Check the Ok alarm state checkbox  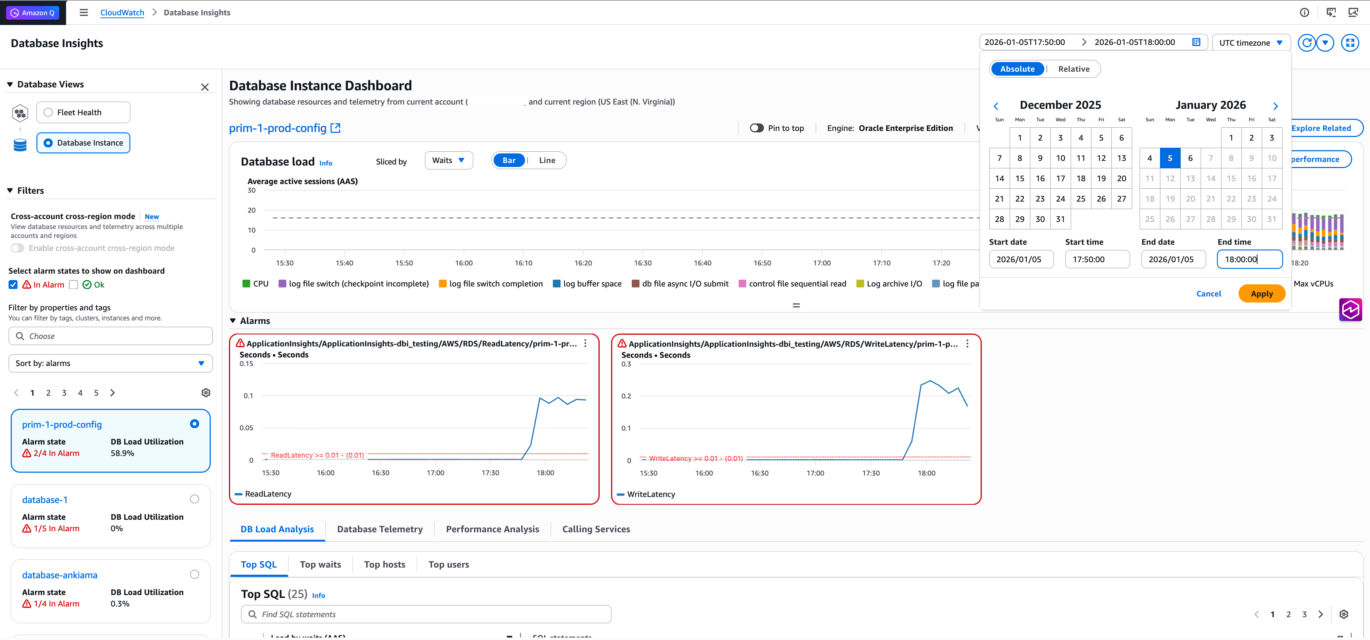(74, 285)
